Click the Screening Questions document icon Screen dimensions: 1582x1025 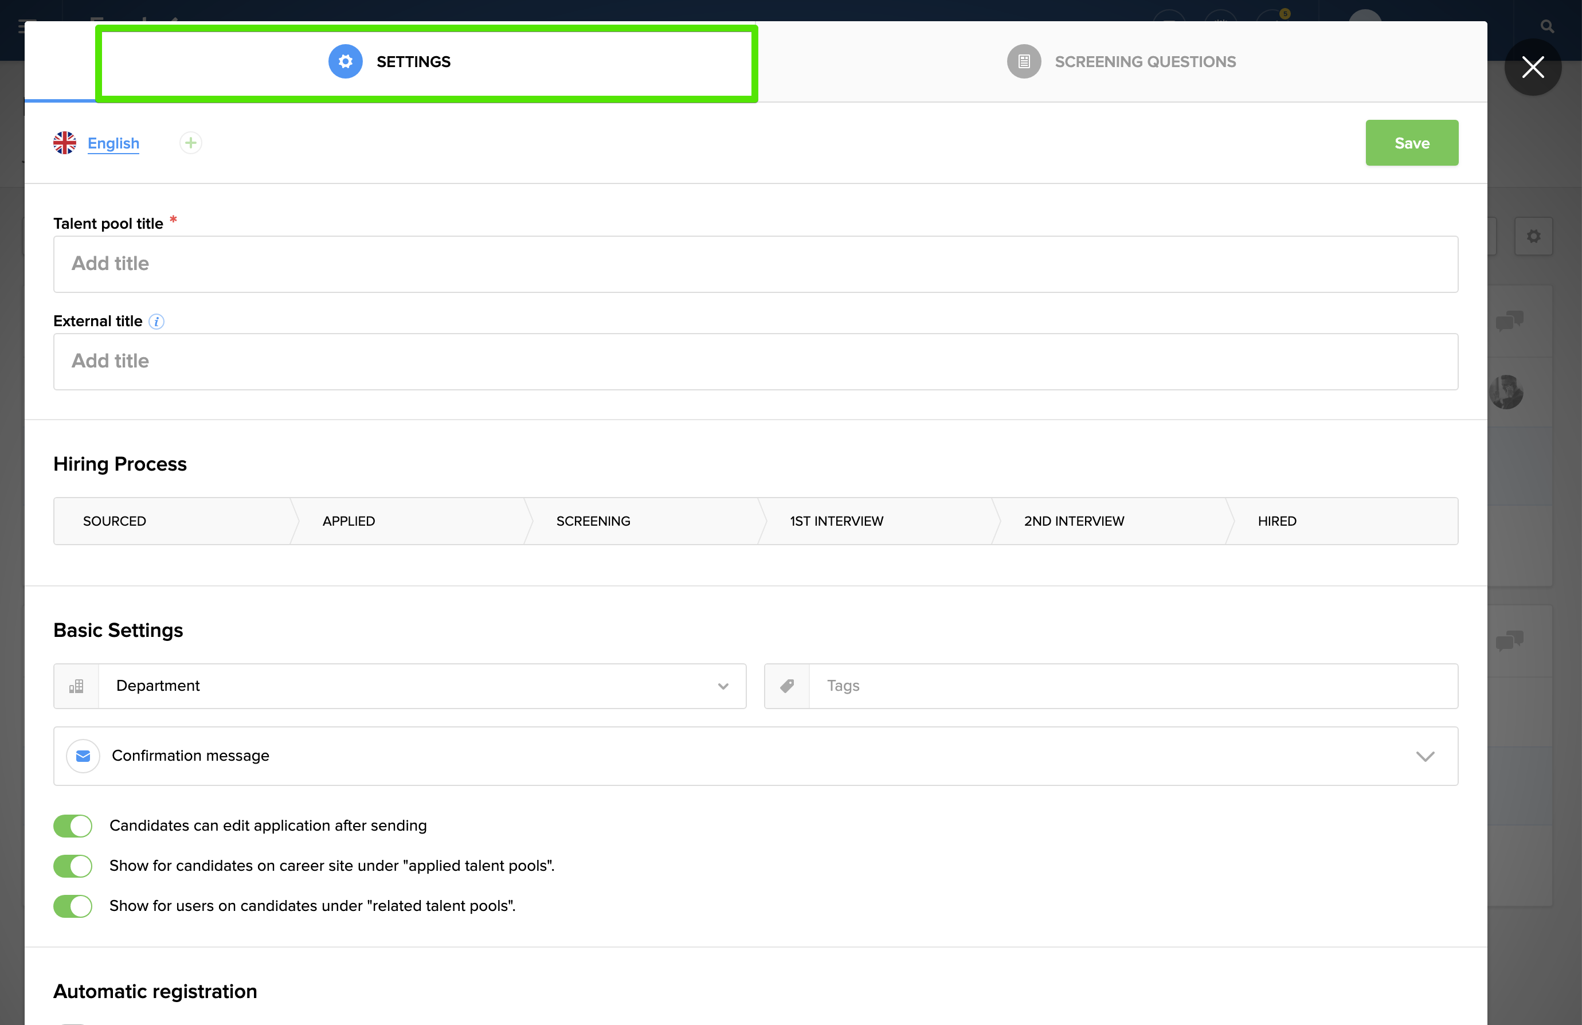(1024, 62)
